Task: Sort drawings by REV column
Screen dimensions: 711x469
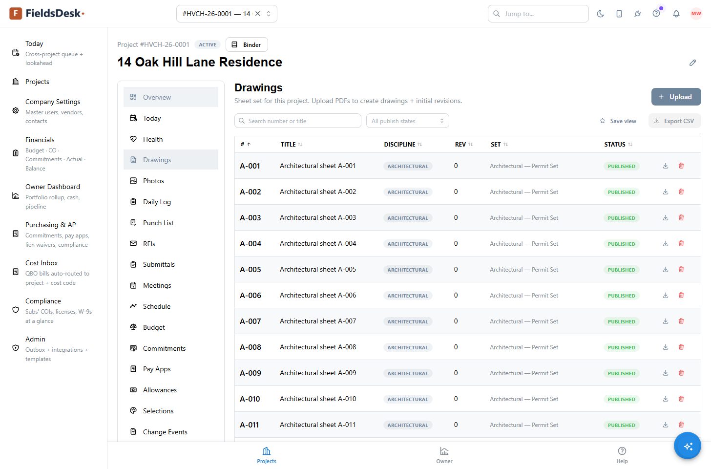Action: pyautogui.click(x=464, y=145)
